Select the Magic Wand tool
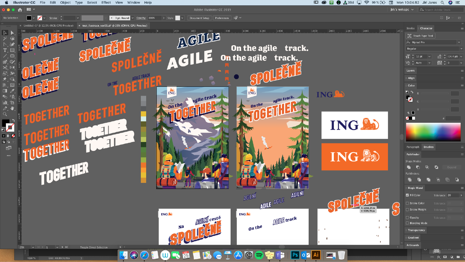The width and height of the screenshot is (465, 262). [x=5, y=39]
